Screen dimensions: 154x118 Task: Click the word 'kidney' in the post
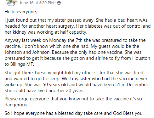click(20, 32)
